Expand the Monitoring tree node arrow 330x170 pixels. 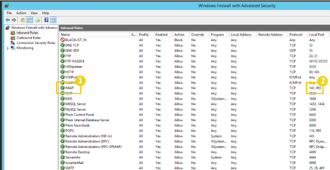coord(8,48)
